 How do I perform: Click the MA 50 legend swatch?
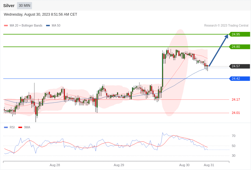point(48,26)
